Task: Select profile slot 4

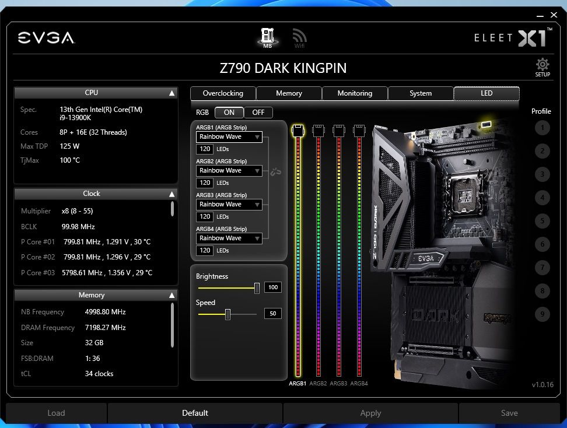Action: pyautogui.click(x=542, y=197)
